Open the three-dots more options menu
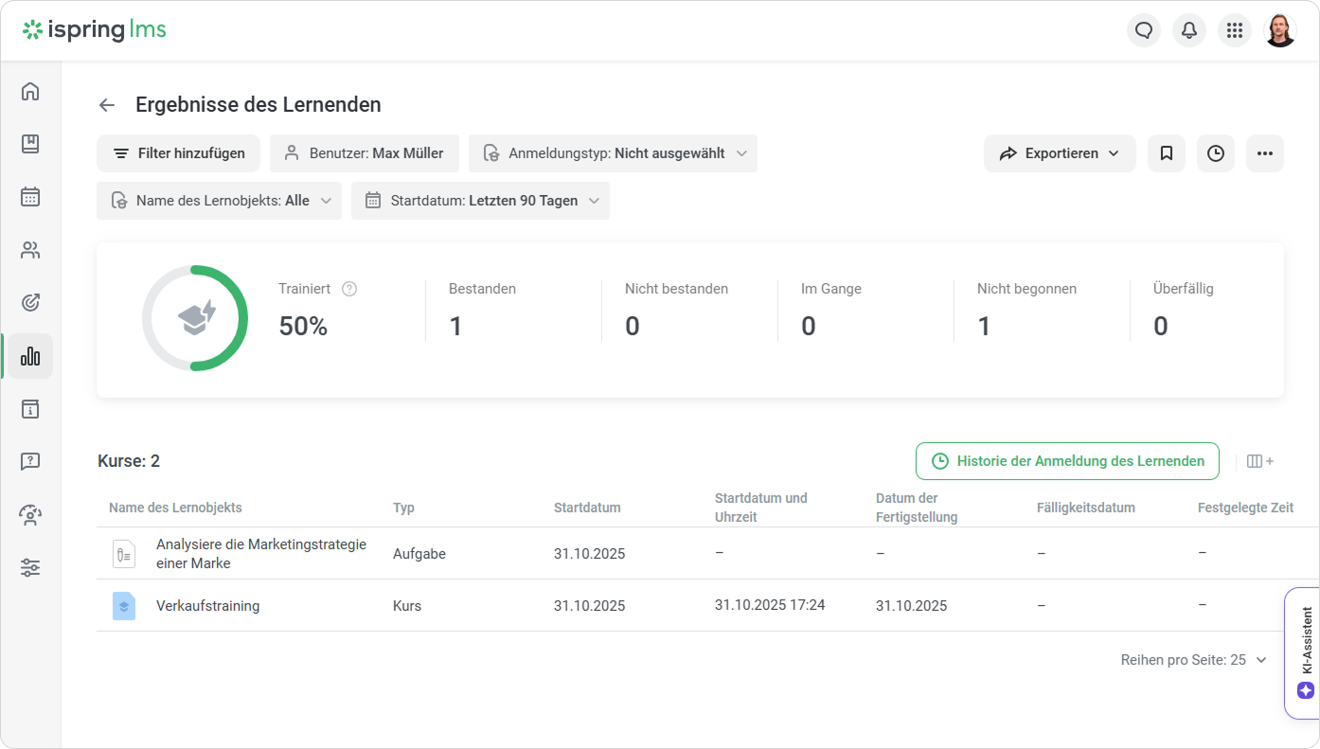This screenshot has width=1320, height=749. point(1265,153)
